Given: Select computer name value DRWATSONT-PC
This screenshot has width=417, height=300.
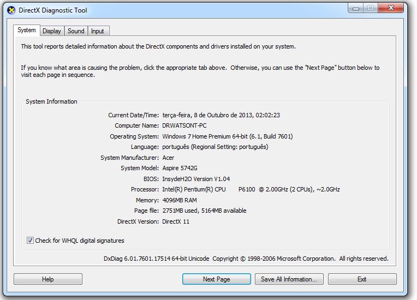Looking at the screenshot, I should (184, 125).
